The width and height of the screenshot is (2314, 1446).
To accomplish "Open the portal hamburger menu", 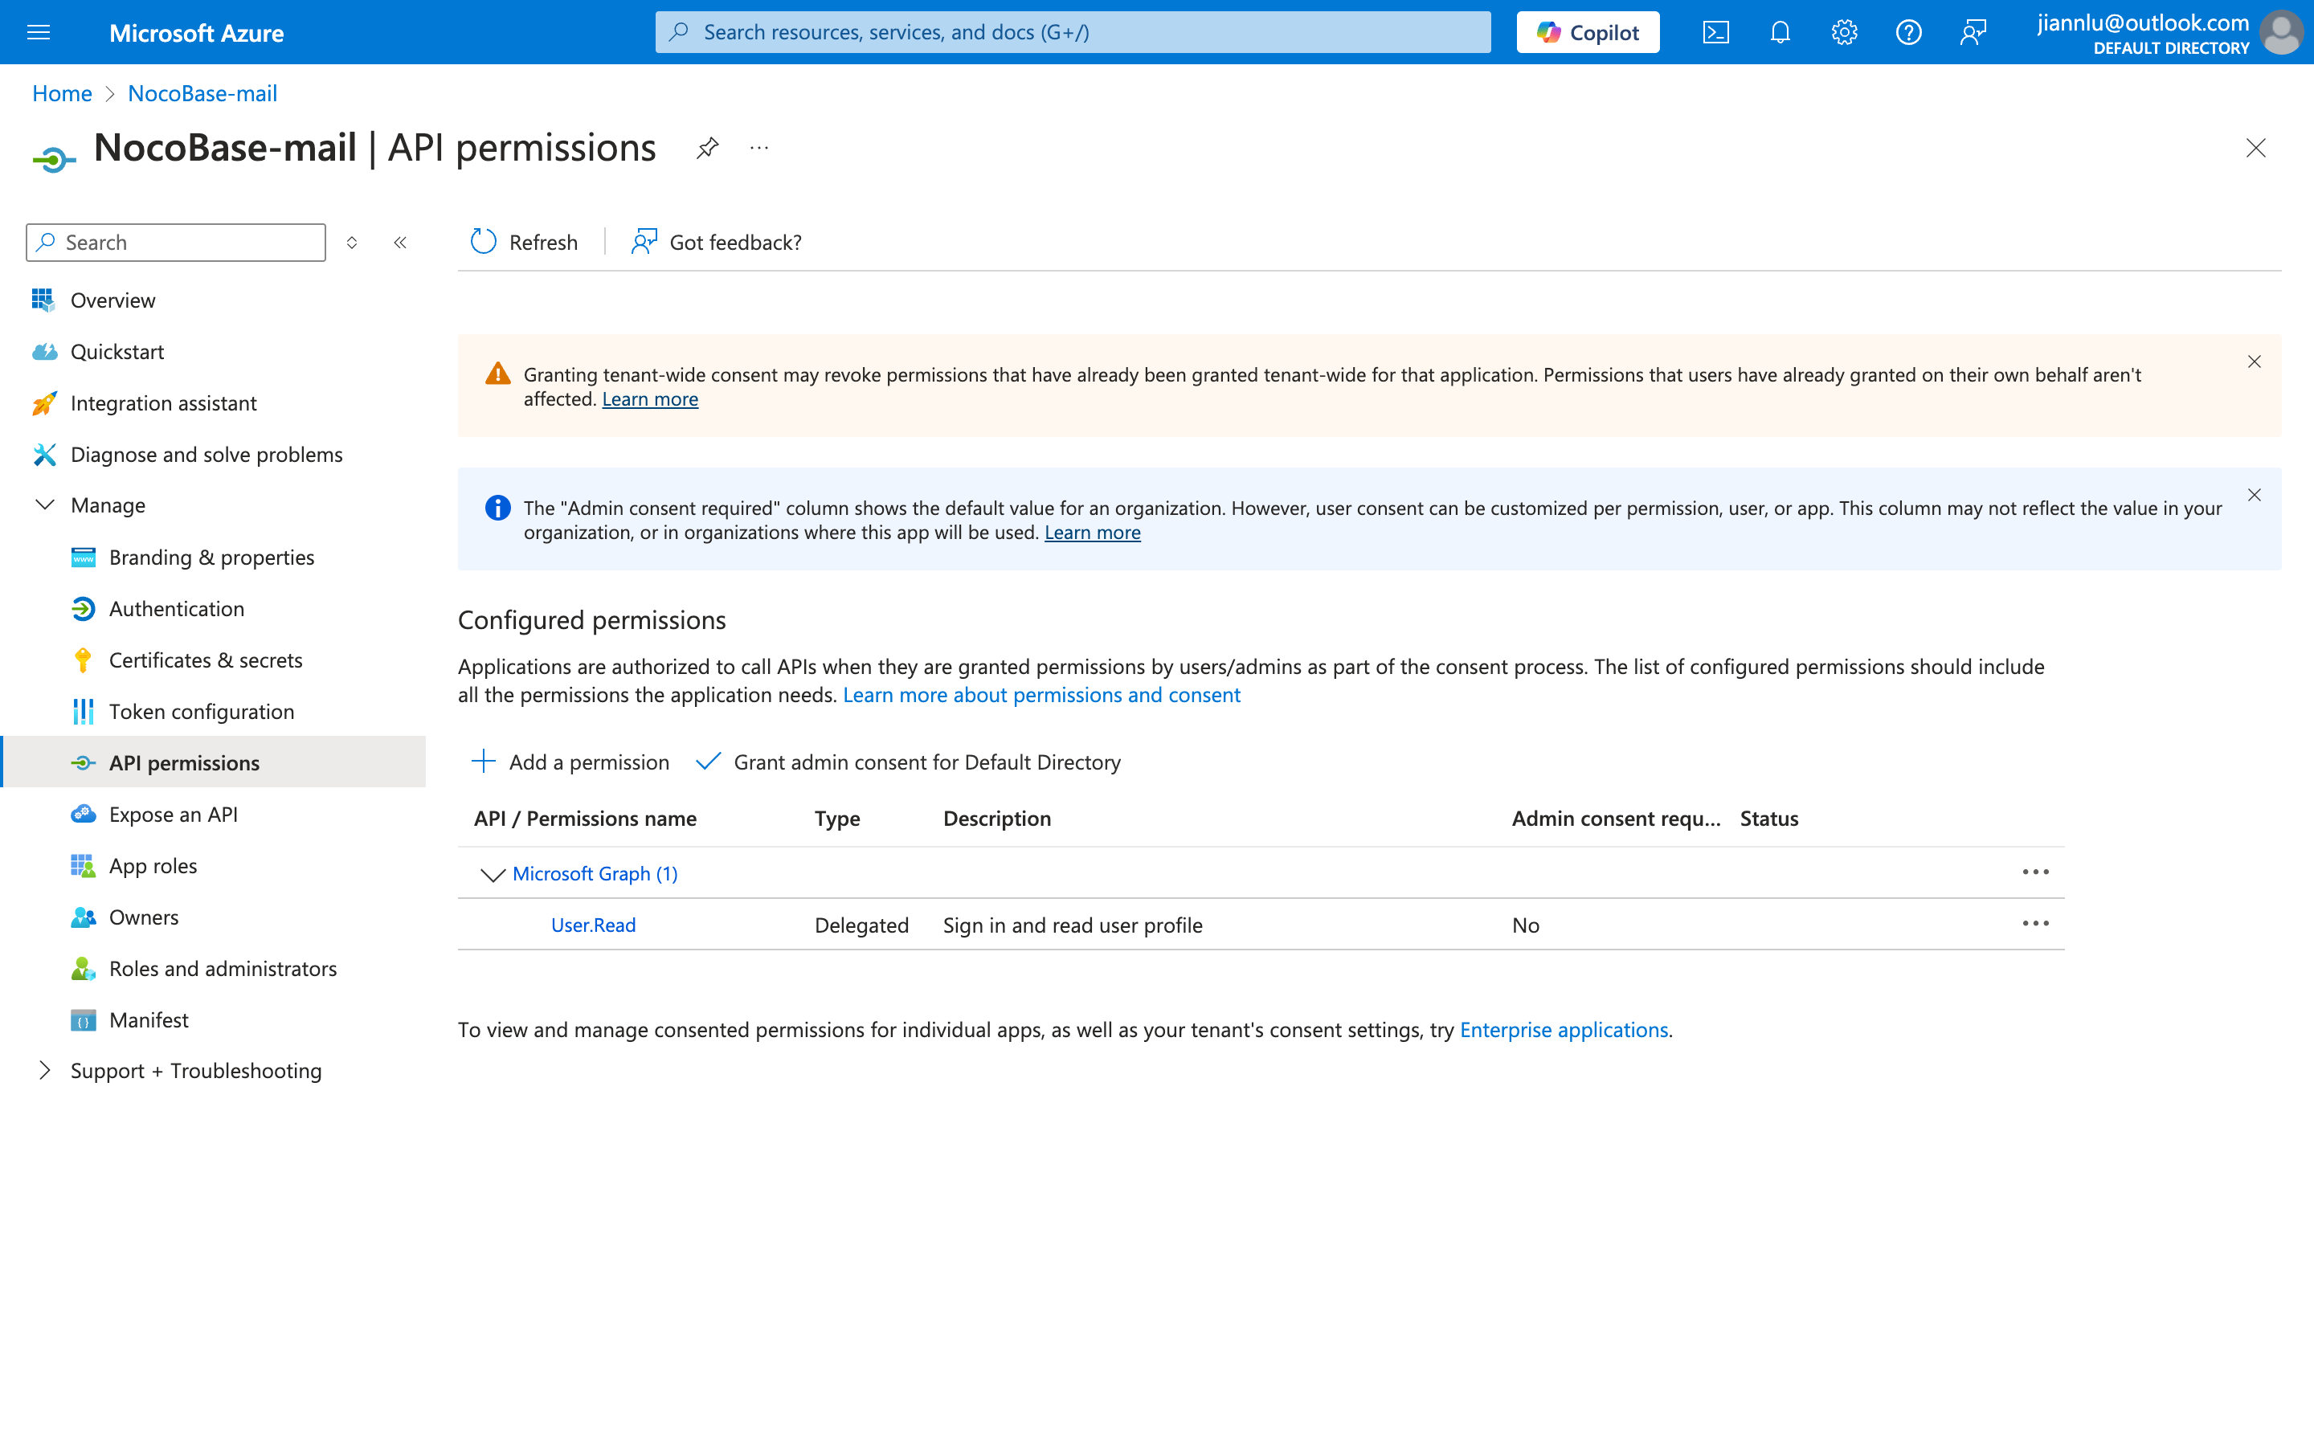I will tap(39, 32).
